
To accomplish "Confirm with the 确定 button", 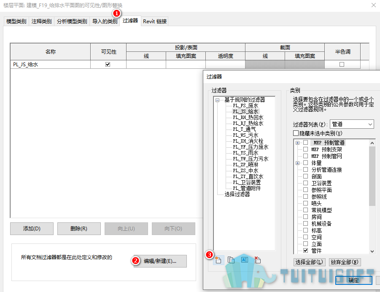I will (x=353, y=280).
